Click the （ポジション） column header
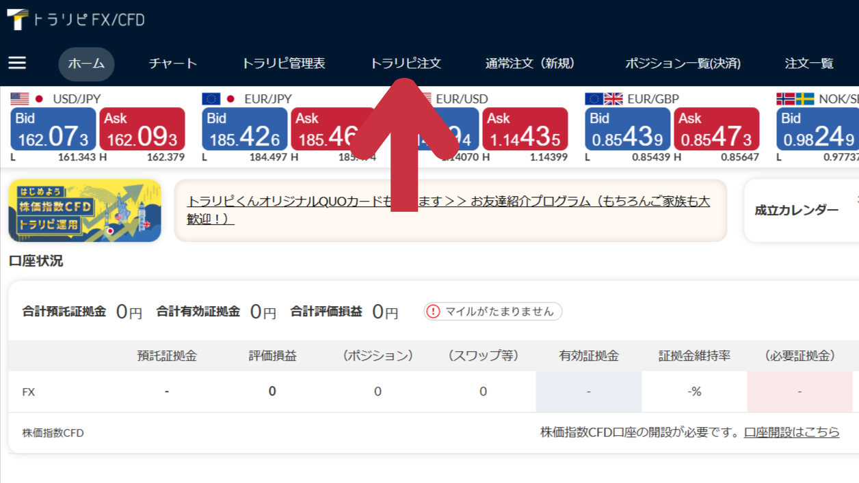The image size is (859, 483). [x=378, y=356]
